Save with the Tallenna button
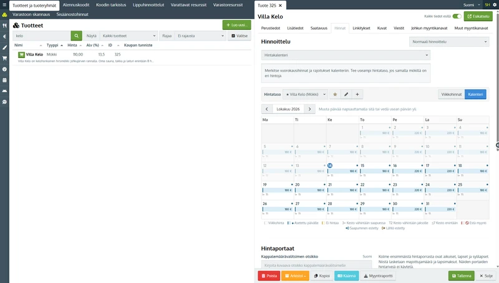This screenshot has height=283, width=499. tap(462, 276)
